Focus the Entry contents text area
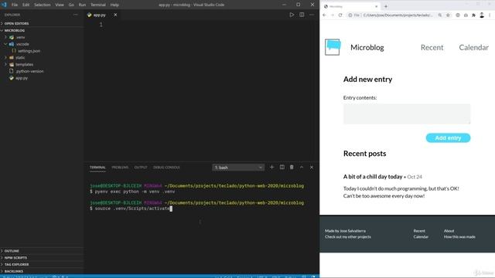Screen dimensions: 495x278 407,114
